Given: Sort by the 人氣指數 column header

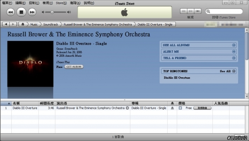Looking at the screenshot, I should click(221, 103).
